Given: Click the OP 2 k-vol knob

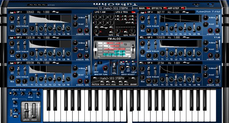Looking at the screenshot, I should [x=75, y=50].
